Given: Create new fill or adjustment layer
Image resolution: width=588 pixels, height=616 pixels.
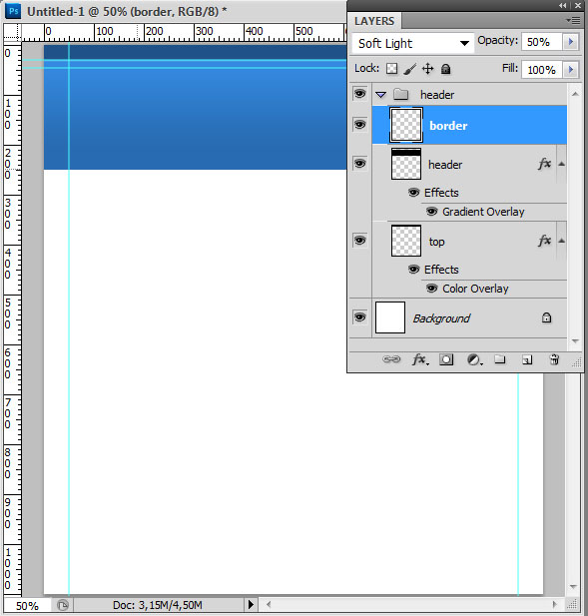Looking at the screenshot, I should [474, 359].
